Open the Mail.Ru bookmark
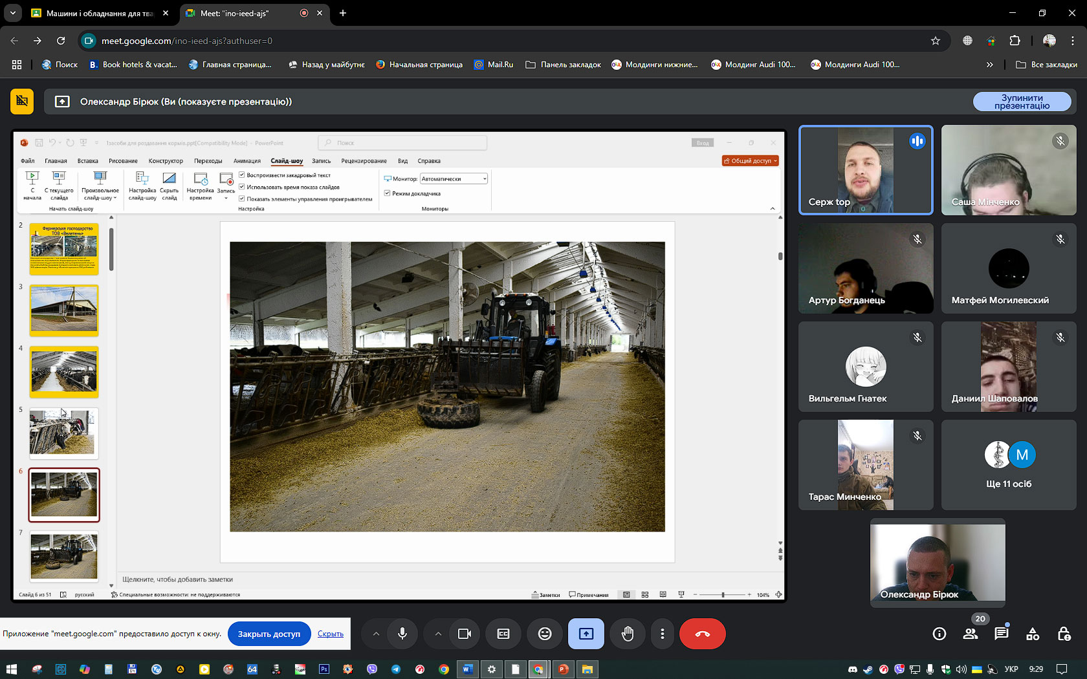Screen dimensions: 1087x679 pyautogui.click(x=494, y=65)
